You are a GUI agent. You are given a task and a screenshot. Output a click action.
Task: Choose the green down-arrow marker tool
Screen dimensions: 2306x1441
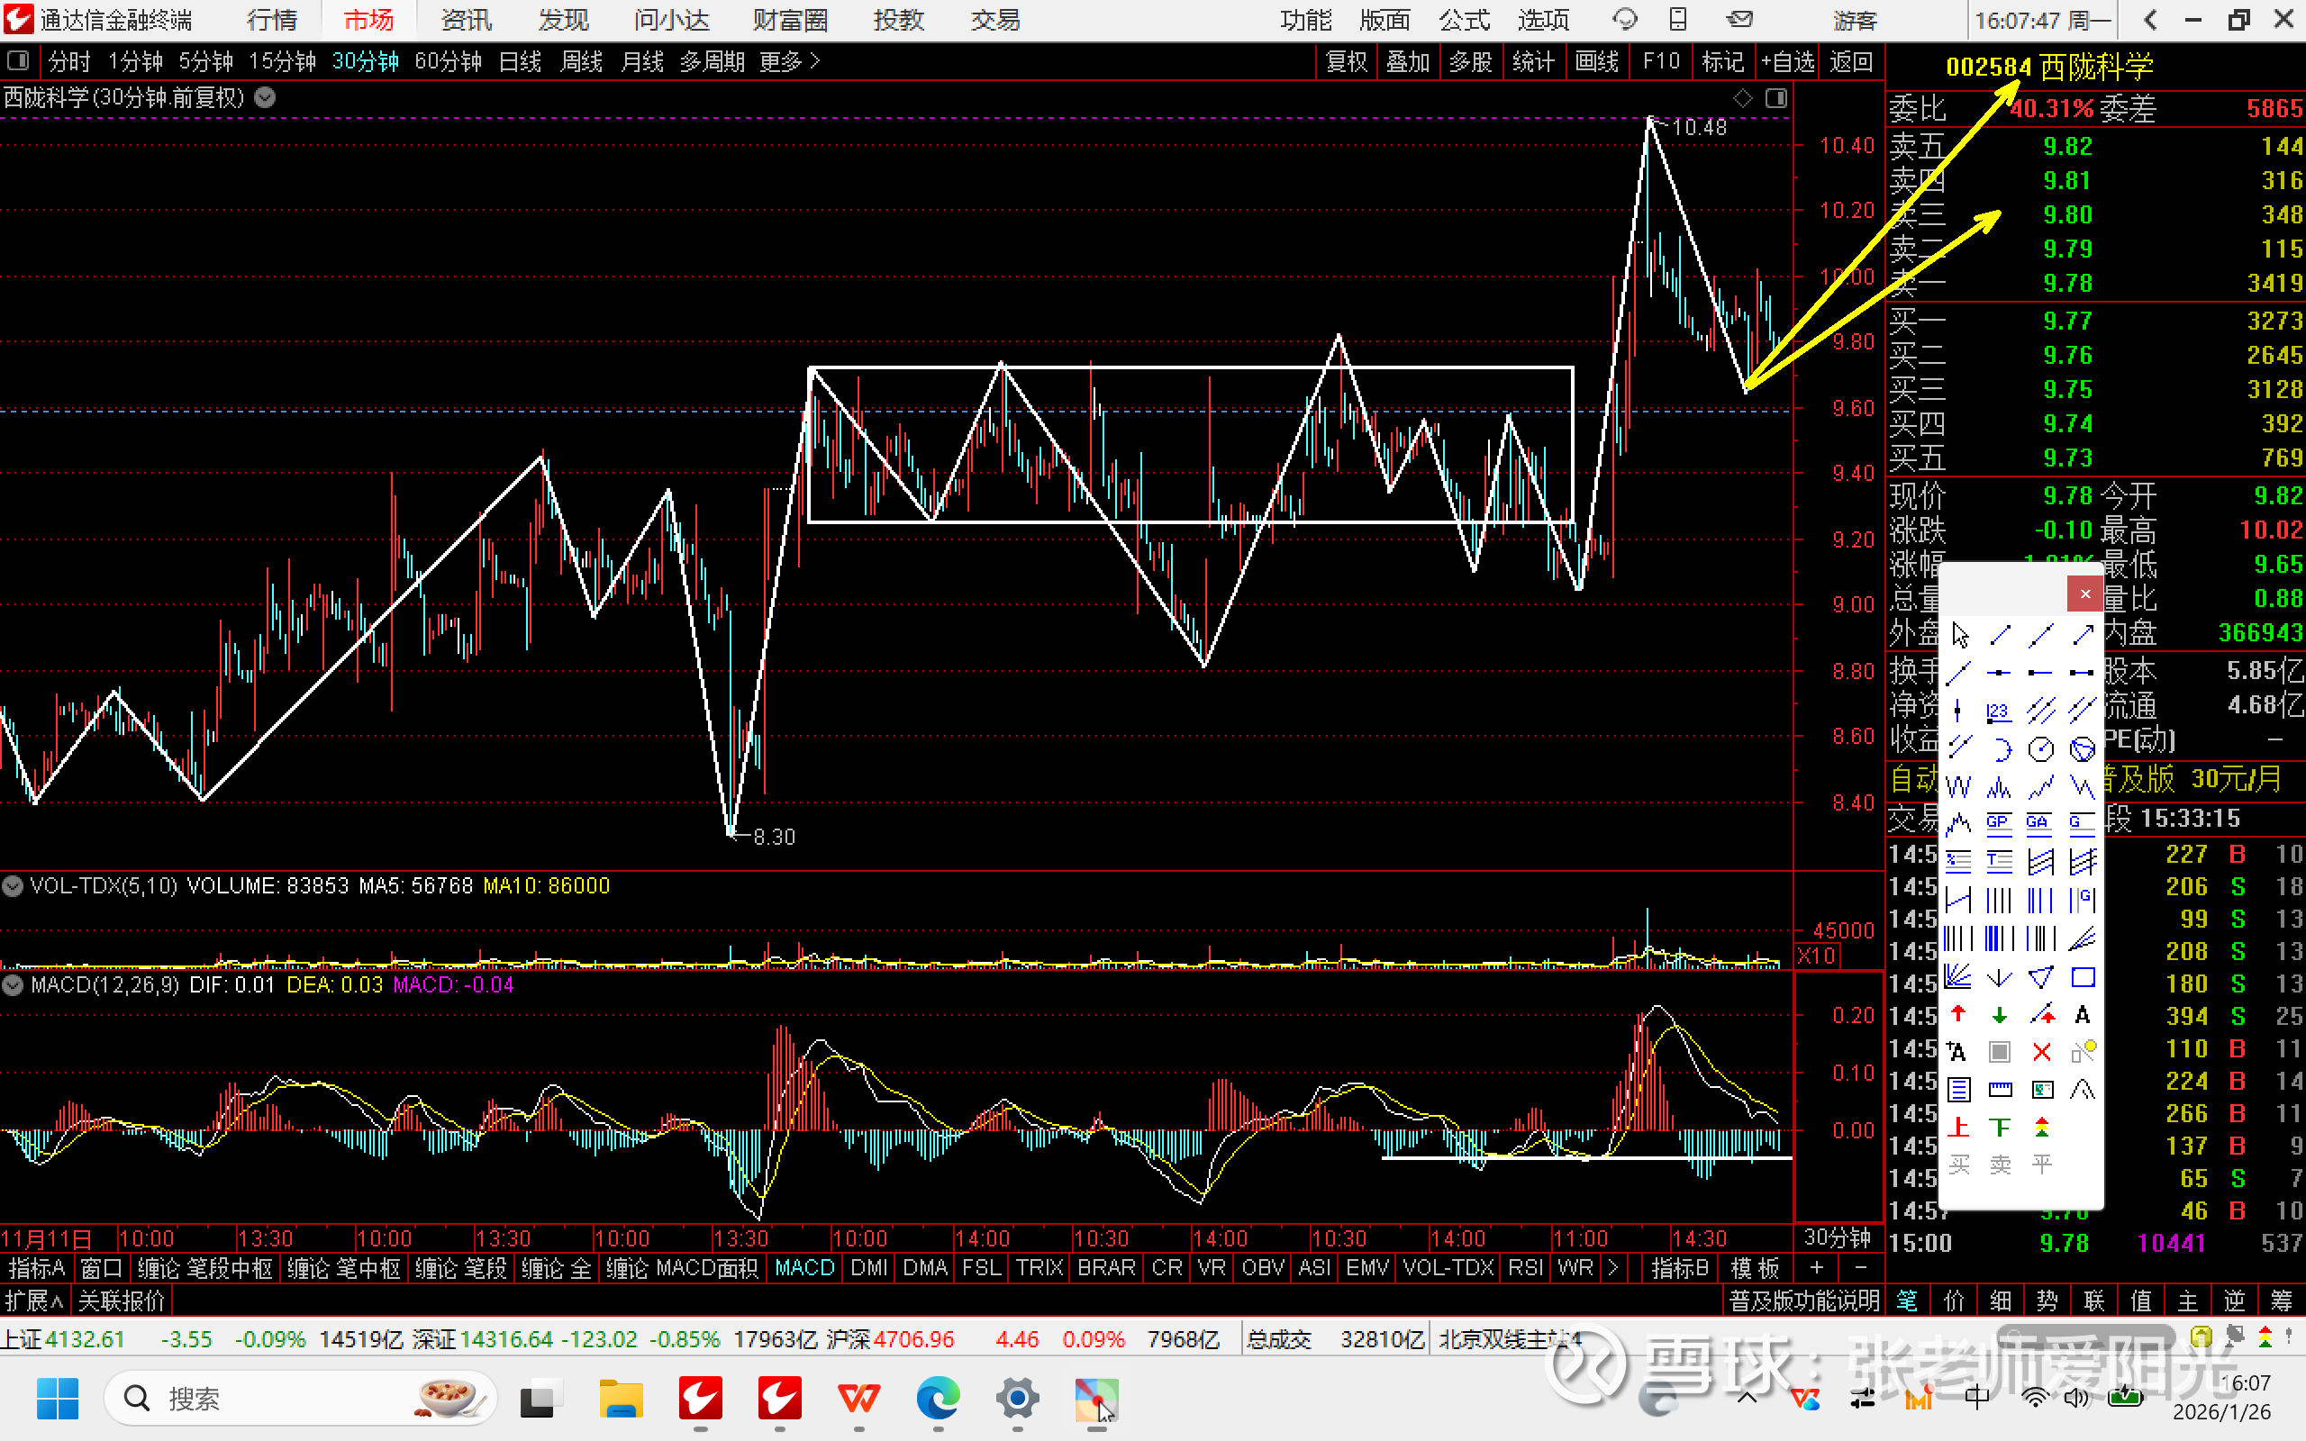click(x=1999, y=1014)
